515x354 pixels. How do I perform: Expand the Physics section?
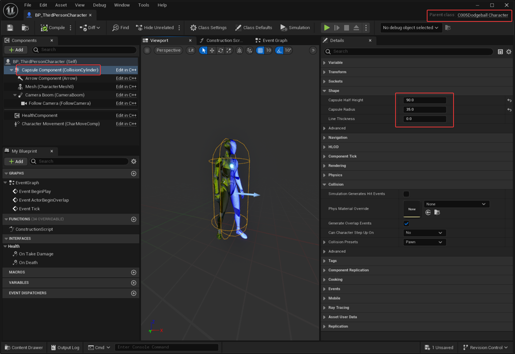[x=324, y=175]
